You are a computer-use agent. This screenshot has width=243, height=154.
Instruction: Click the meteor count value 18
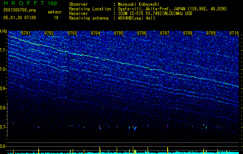coord(56,18)
